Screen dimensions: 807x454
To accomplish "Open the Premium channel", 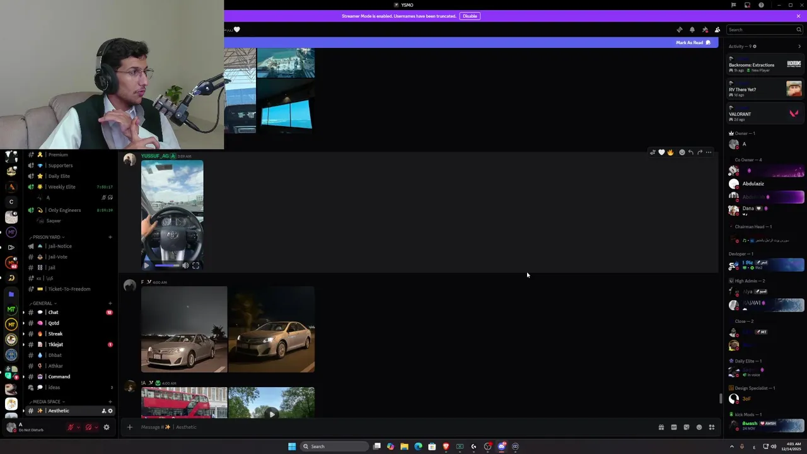I will click(69, 154).
